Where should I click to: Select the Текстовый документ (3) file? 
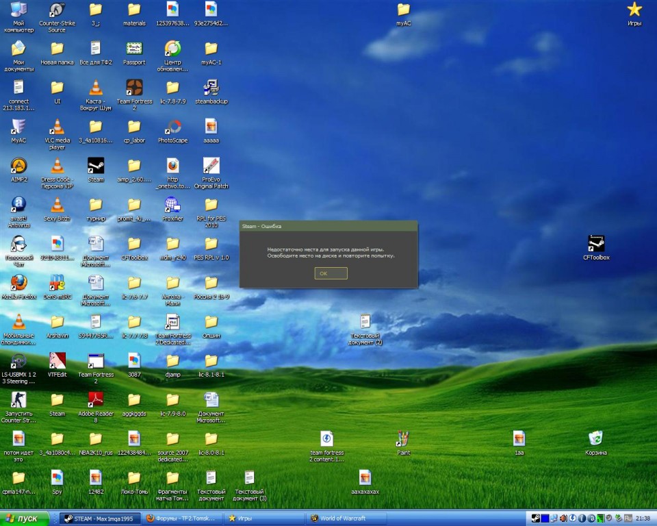249,486
